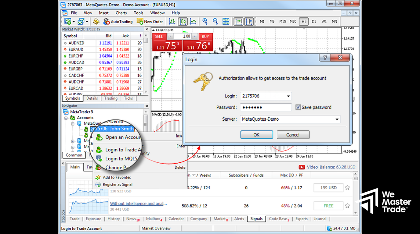The image size is (420, 234).
Task: Open 'Without intelligence and anal...' signal link
Action: [139, 204]
